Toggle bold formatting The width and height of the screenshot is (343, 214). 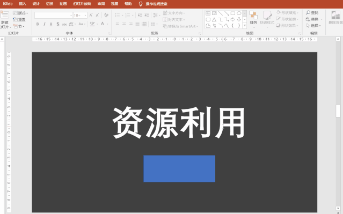(x=38, y=24)
